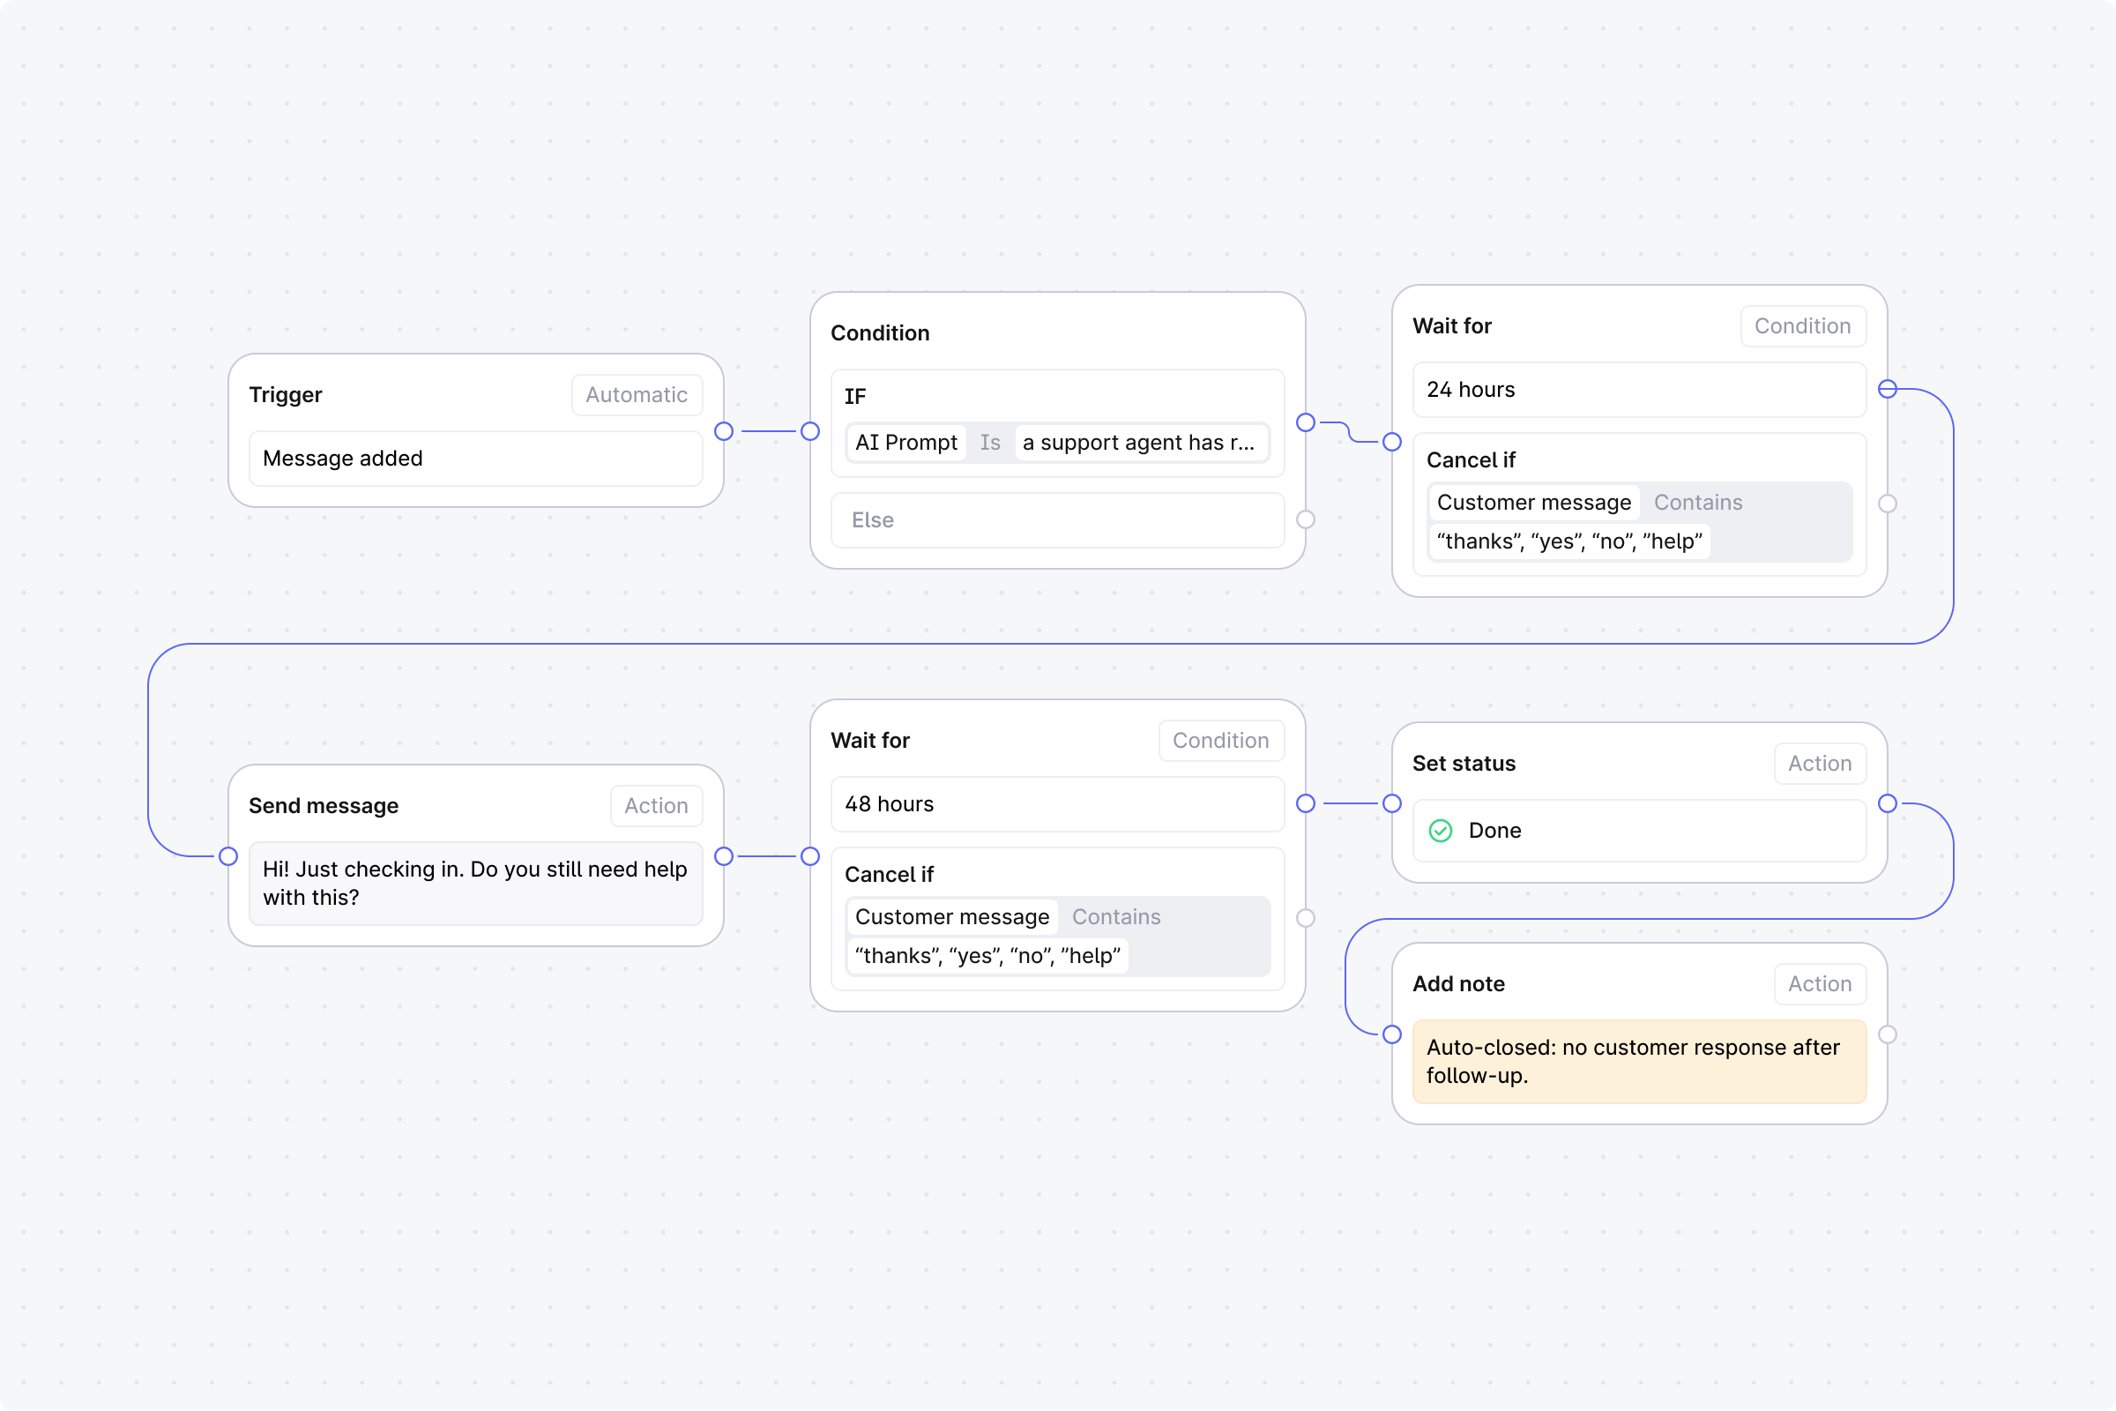Click the IF branch output connector
Image resolution: width=2116 pixels, height=1411 pixels.
pyautogui.click(x=1306, y=422)
